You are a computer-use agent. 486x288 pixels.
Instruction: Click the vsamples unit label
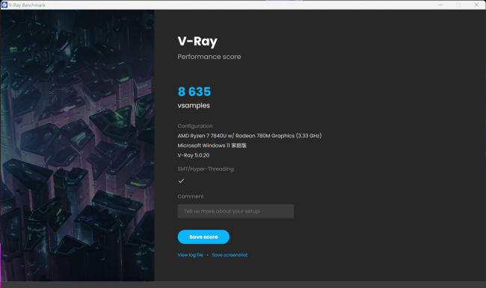[194, 105]
